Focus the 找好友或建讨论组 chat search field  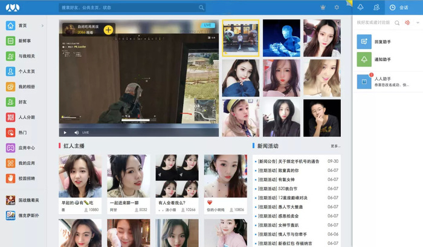373,22
